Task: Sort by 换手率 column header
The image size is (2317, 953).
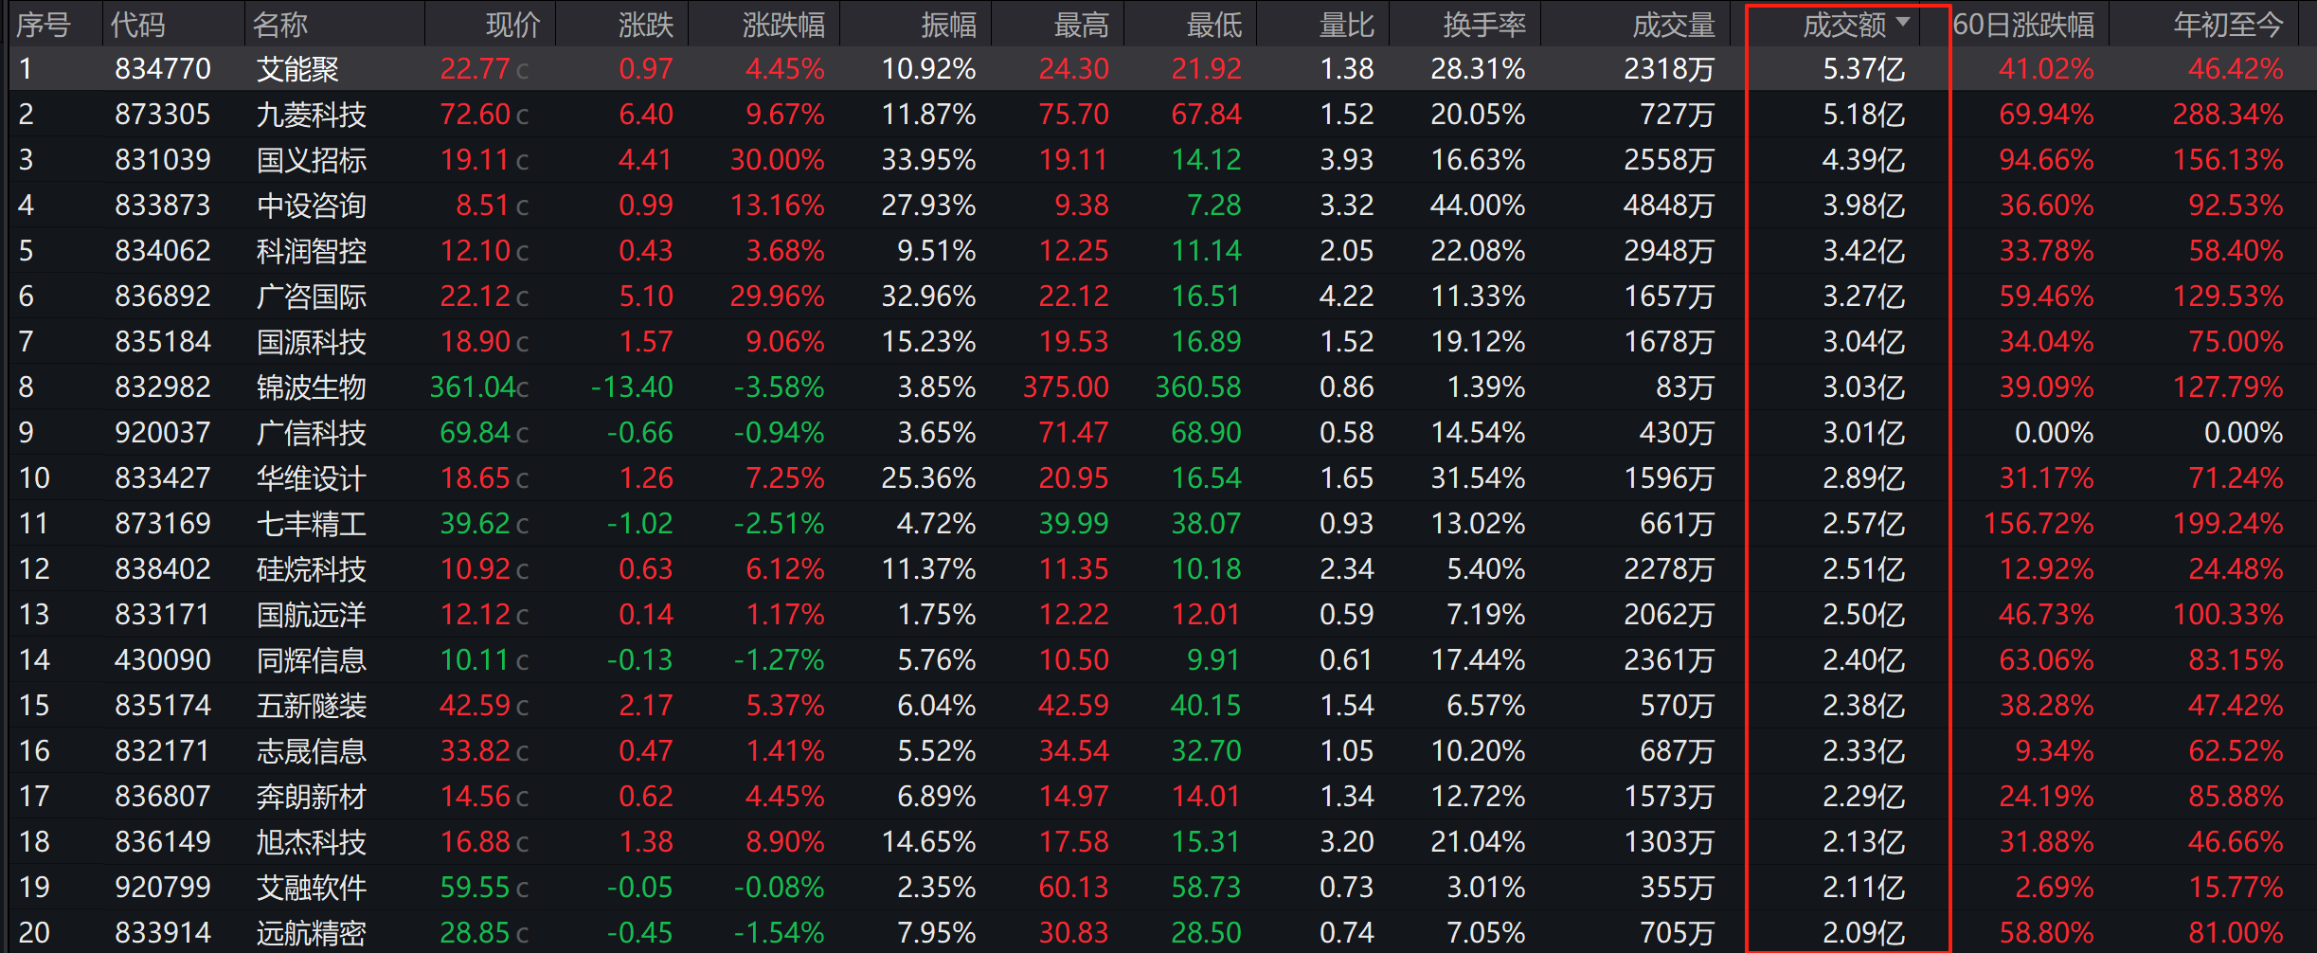Action: [1484, 25]
